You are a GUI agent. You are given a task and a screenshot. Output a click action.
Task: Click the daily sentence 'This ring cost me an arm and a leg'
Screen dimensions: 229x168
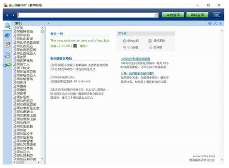click(x=76, y=41)
